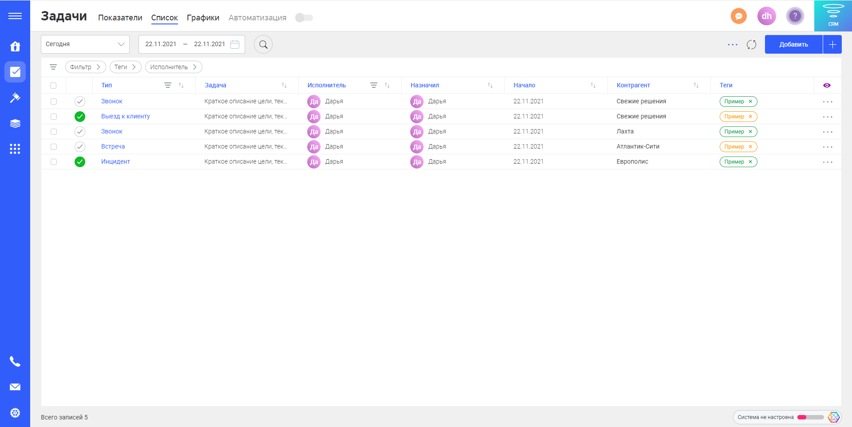Open the three-dots toolbar options menu
The width and height of the screenshot is (852, 427).
pyautogui.click(x=733, y=44)
